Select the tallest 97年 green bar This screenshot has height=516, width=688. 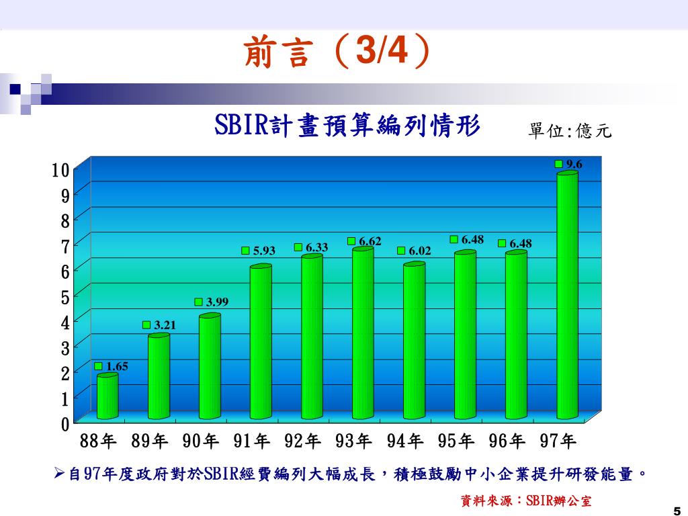(567, 296)
